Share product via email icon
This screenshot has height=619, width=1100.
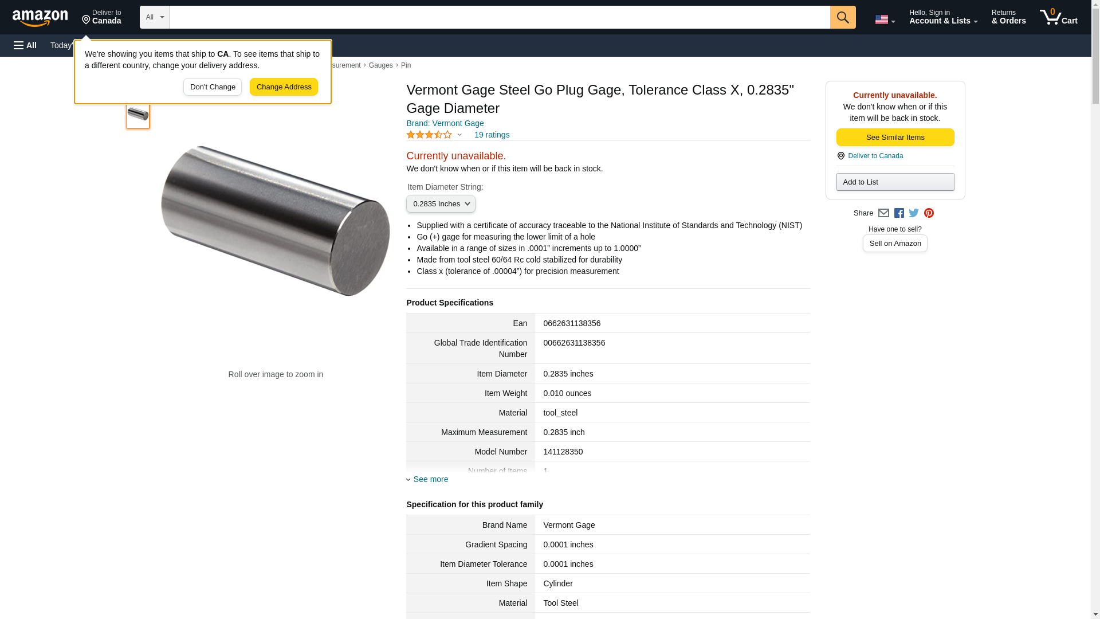pyautogui.click(x=883, y=213)
